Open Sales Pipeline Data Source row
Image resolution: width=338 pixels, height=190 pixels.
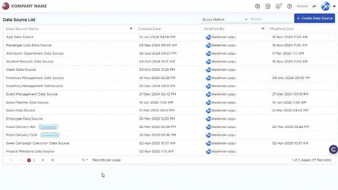[x=27, y=102]
